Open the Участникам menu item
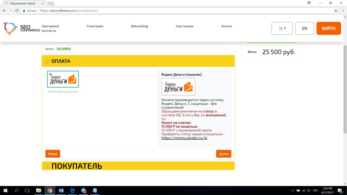Viewport: 347px width, 195px height. (x=185, y=26)
